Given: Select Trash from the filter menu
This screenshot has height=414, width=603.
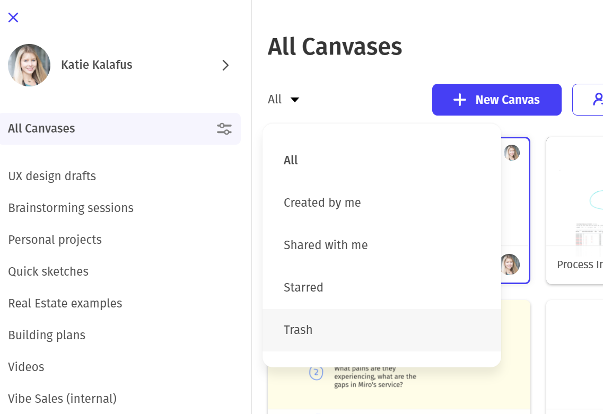Looking at the screenshot, I should pyautogui.click(x=298, y=330).
